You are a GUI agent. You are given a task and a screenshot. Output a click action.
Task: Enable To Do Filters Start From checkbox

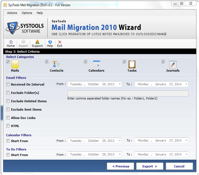tap(8, 155)
